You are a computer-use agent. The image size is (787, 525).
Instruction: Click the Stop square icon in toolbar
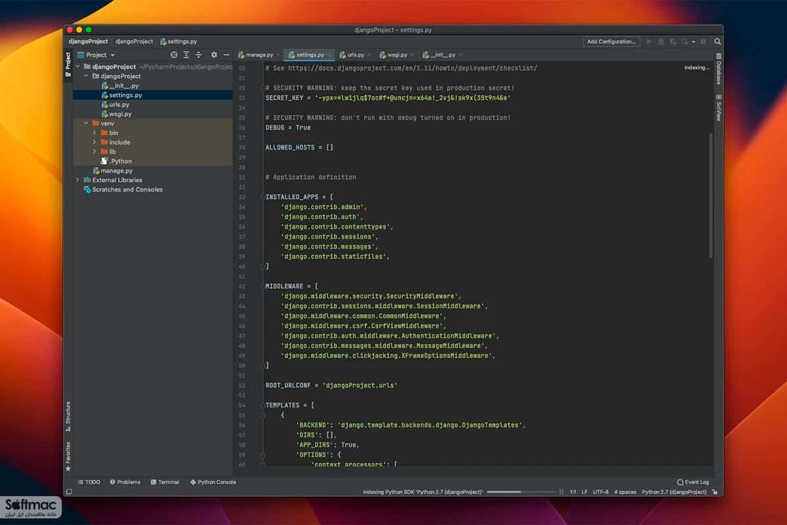pos(704,41)
